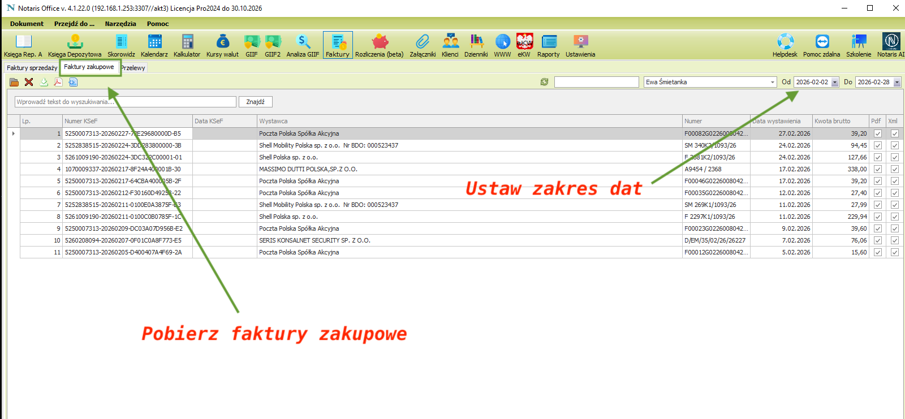This screenshot has height=419, width=905.
Task: Open the Od start date picker dropdown
Action: (835, 83)
